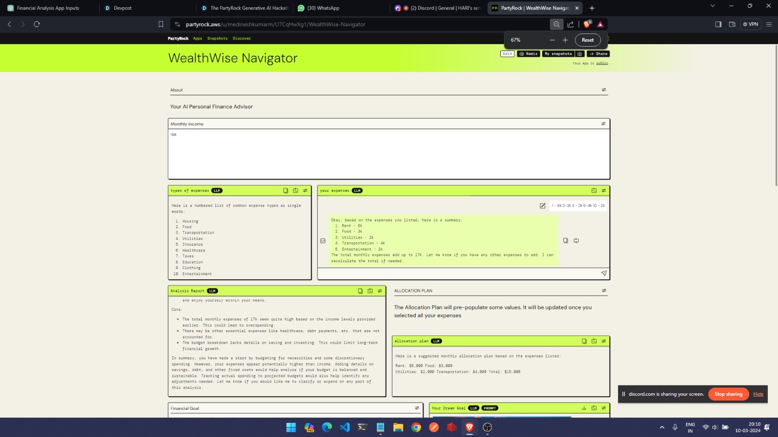Image resolution: width=778 pixels, height=437 pixels.
Task: Open Analysis Report widget settings
Action: pos(380,291)
